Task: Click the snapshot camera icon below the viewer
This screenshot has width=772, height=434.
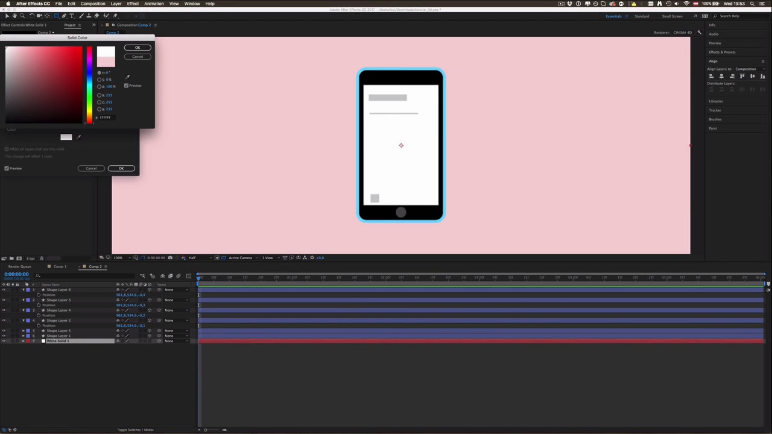Action: coord(170,258)
